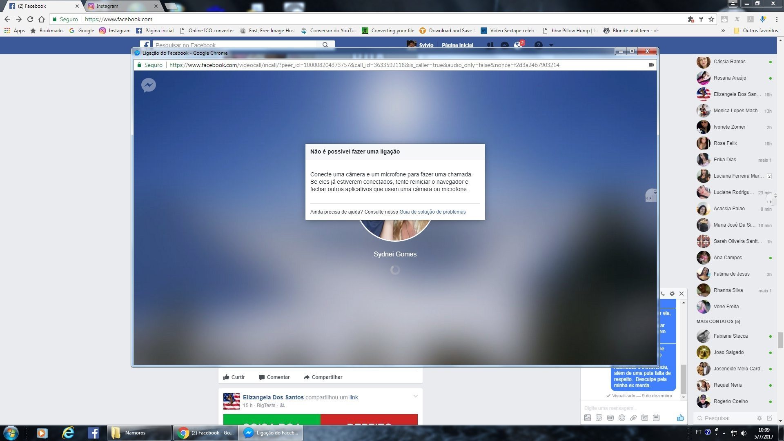784x441 pixels.
Task: Open the GIF picker in the chat popup
Action: tap(610, 418)
